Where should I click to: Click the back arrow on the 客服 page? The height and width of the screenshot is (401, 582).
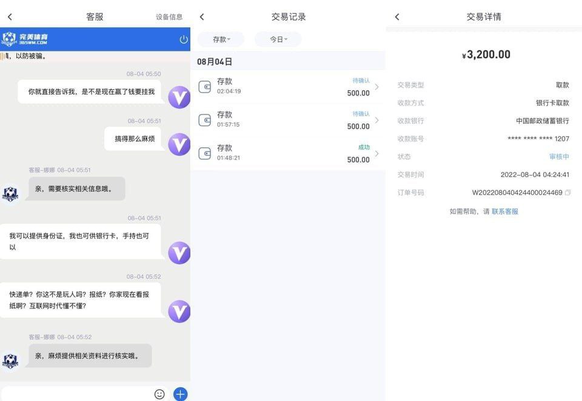(x=10, y=17)
